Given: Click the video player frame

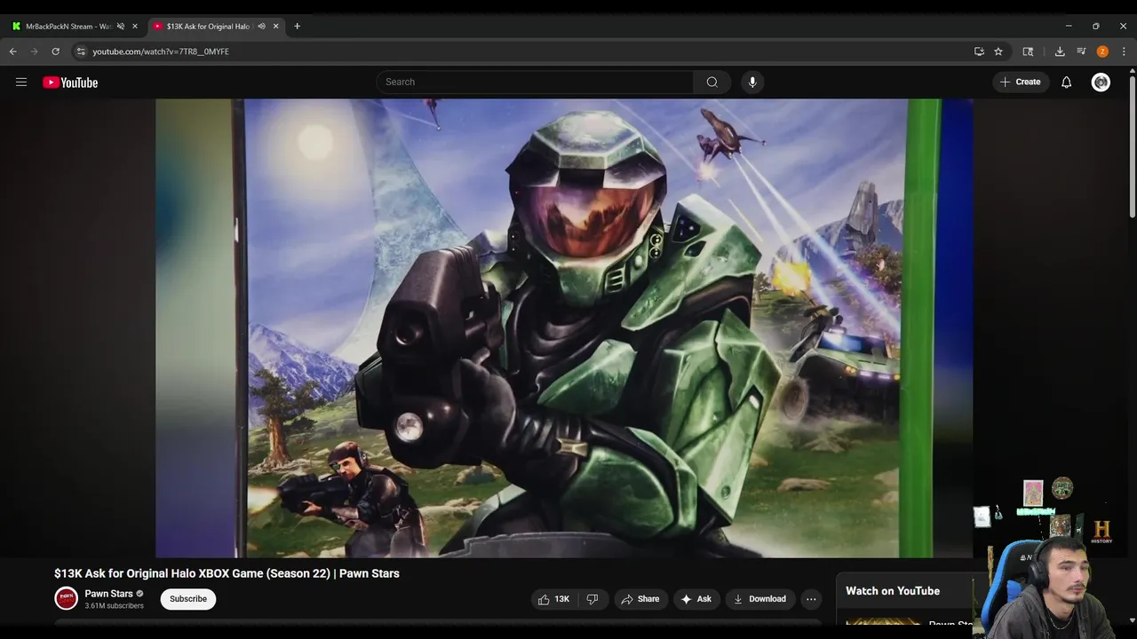Looking at the screenshot, I should [x=564, y=328].
